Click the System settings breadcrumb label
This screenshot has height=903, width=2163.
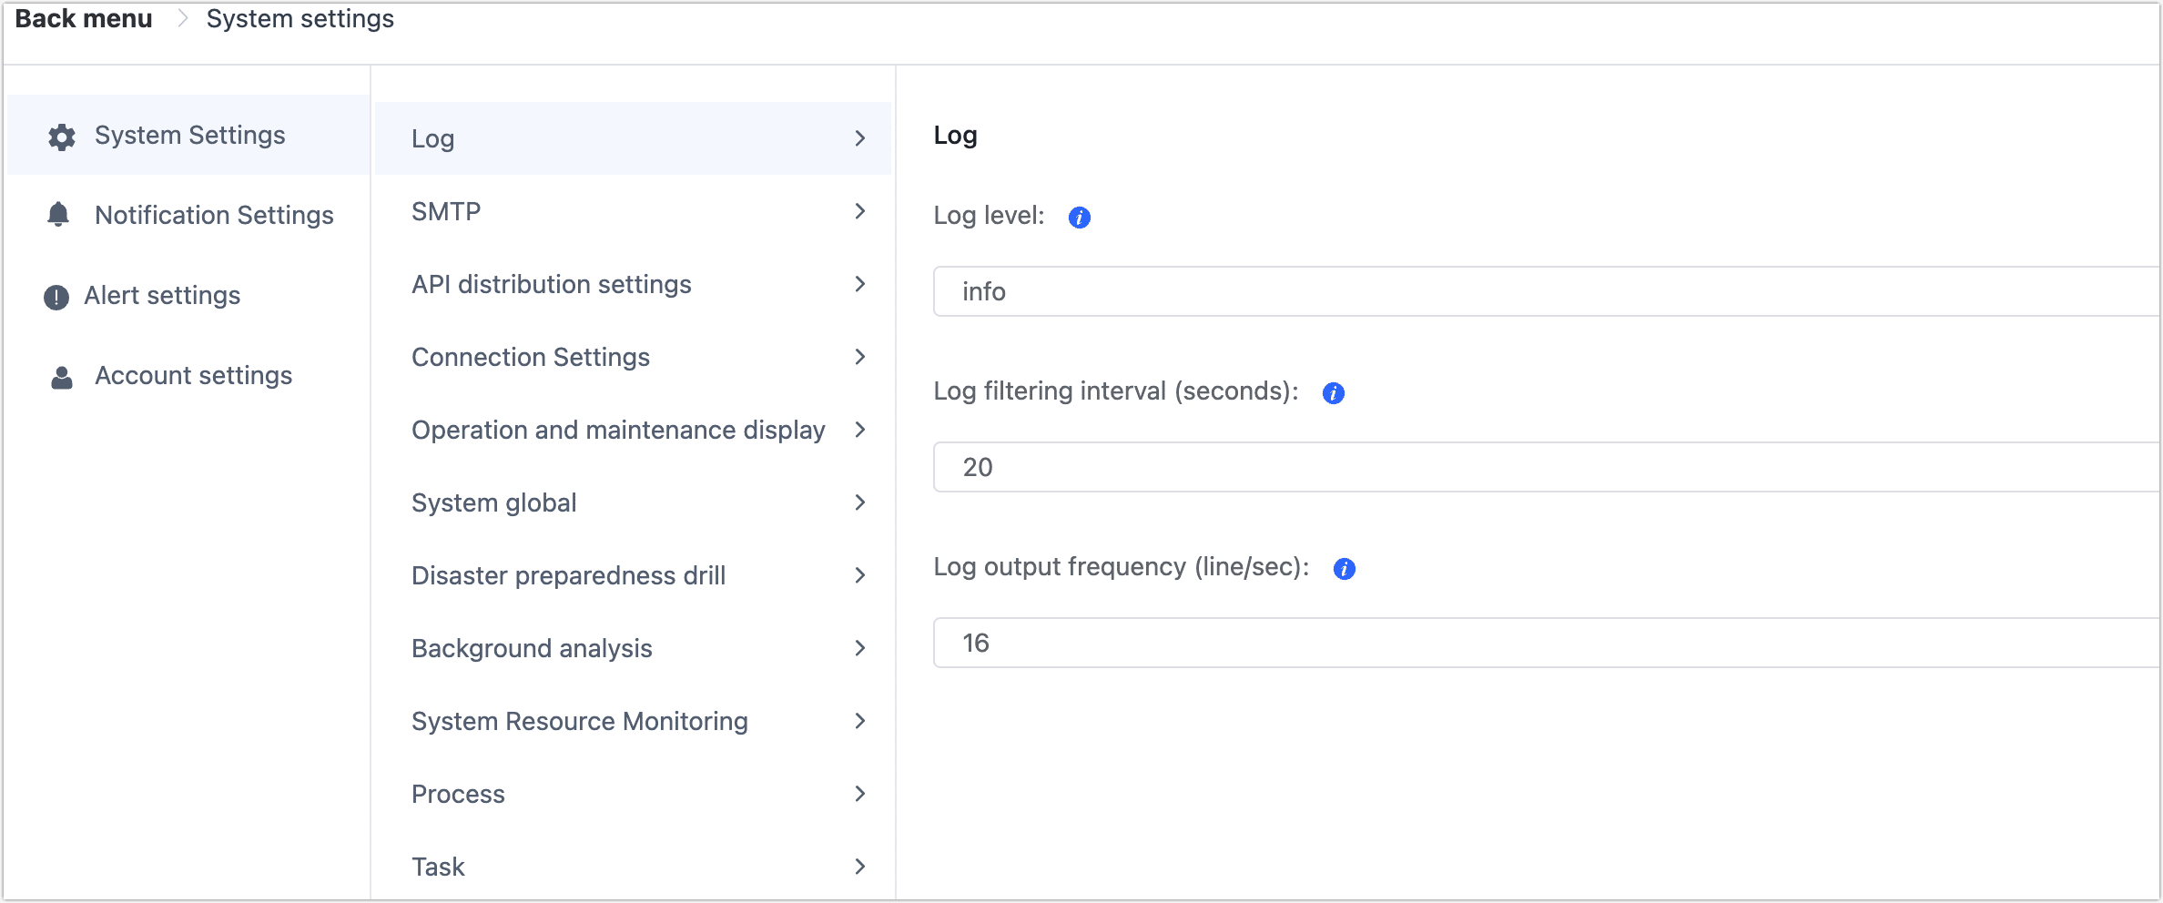300,18
